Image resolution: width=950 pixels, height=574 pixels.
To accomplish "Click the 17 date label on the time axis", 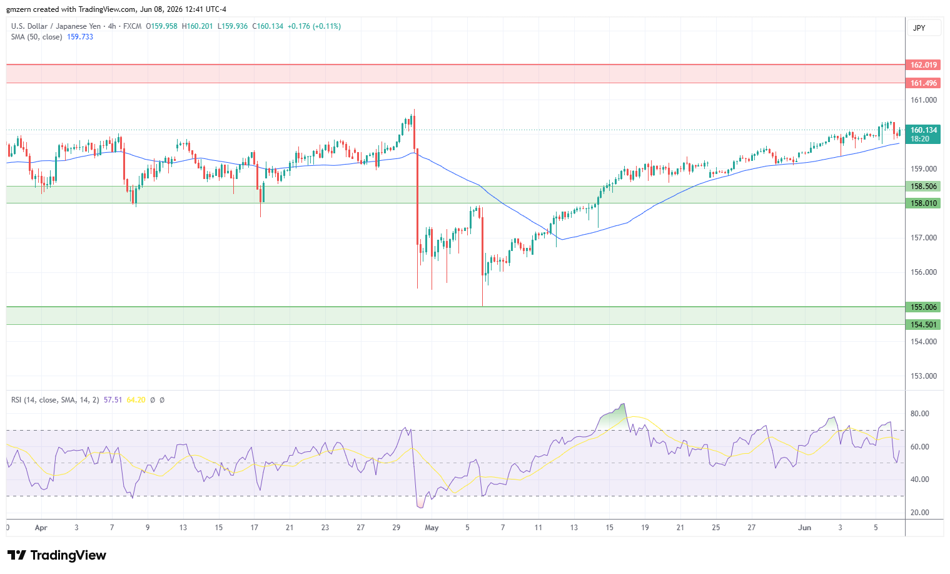I will tap(254, 528).
